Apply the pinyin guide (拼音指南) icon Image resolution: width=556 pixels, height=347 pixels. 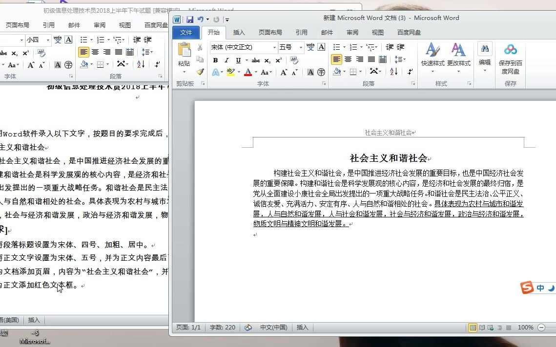311,47
